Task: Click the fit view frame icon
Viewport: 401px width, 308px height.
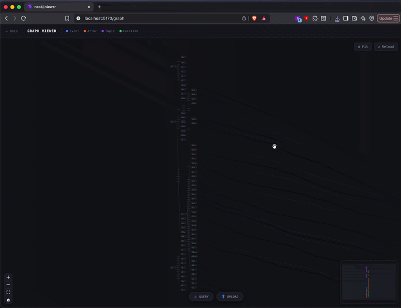Action: pos(8,292)
